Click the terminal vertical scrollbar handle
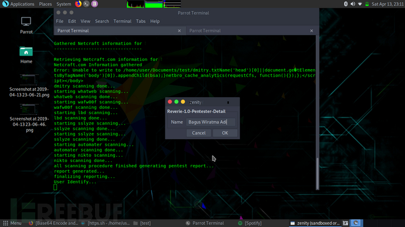The width and height of the screenshot is (405, 227). click(x=317, y=173)
